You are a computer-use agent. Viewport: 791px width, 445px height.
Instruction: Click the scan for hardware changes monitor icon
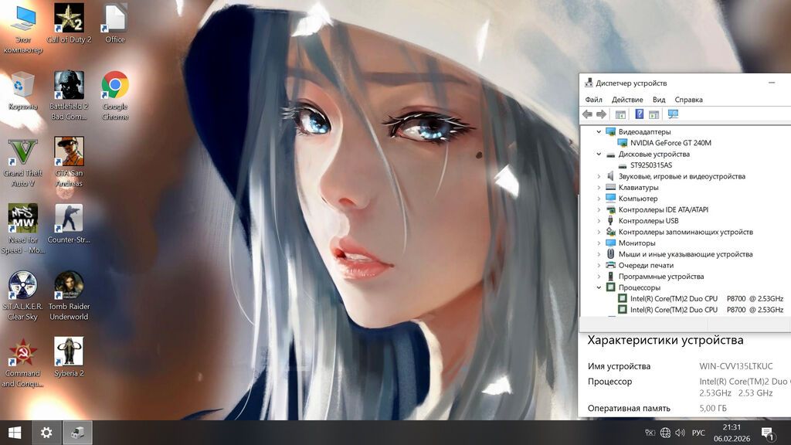click(x=673, y=114)
